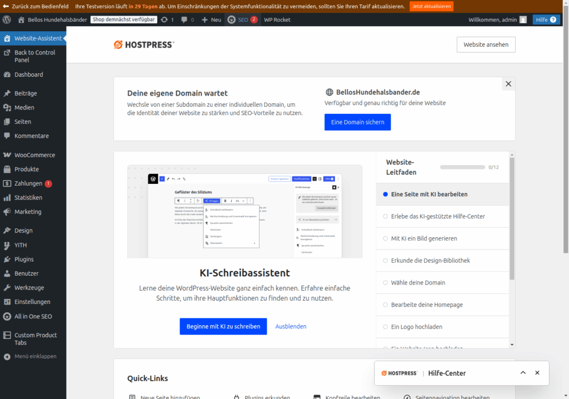Expand the Hilfe-Center panel chevron
The height and width of the screenshot is (399, 569).
(523, 373)
